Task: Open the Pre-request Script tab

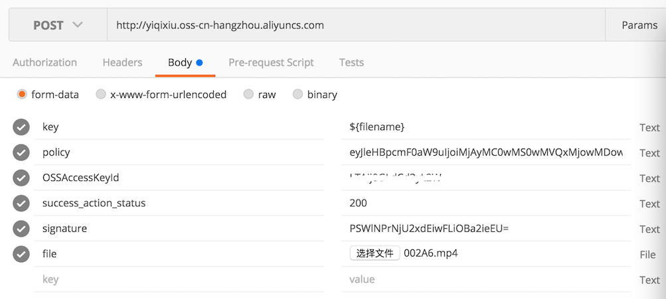Action: pyautogui.click(x=271, y=62)
